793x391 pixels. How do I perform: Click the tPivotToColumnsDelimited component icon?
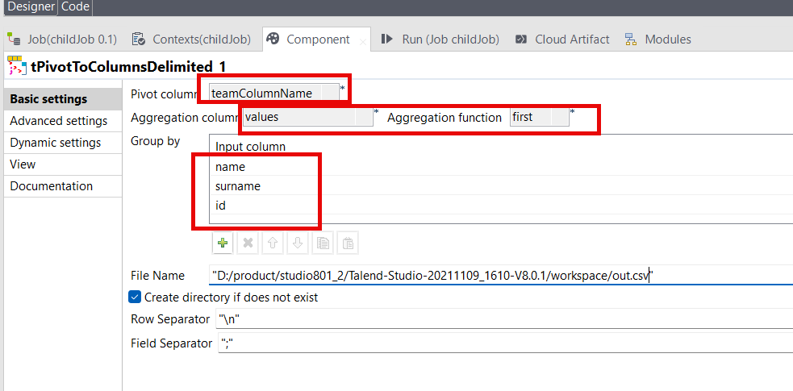(x=17, y=65)
